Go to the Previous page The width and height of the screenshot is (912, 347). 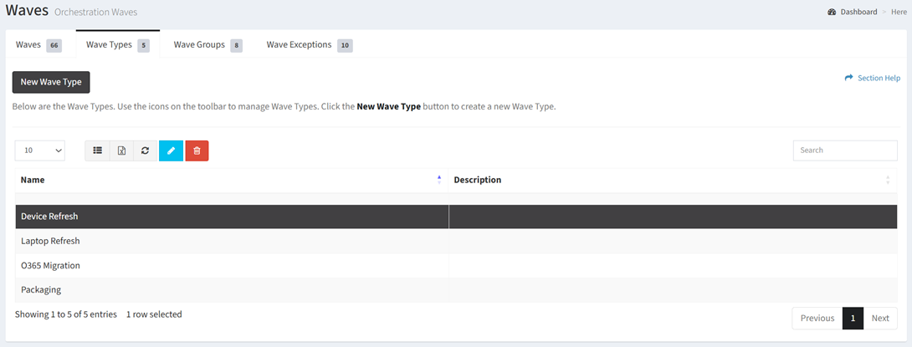[817, 319]
